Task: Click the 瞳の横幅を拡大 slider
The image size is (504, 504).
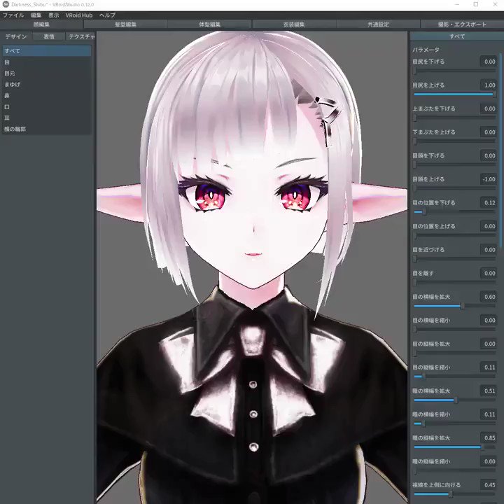Action: click(x=454, y=400)
